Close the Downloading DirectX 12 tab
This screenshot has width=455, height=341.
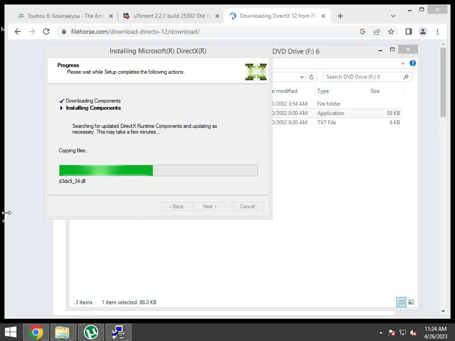(323, 16)
